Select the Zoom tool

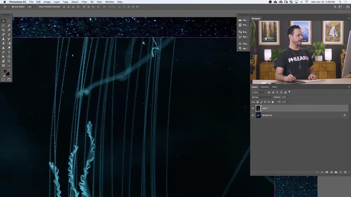[x=9, y=61]
